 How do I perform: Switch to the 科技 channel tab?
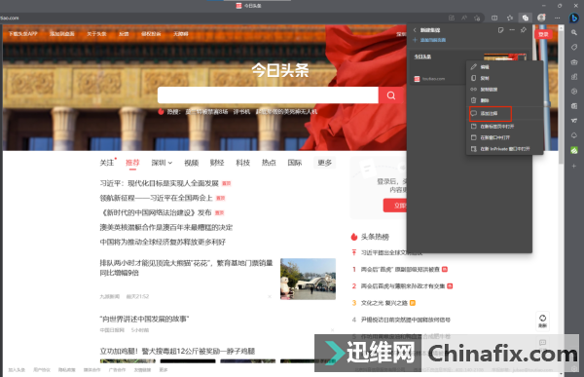point(242,163)
